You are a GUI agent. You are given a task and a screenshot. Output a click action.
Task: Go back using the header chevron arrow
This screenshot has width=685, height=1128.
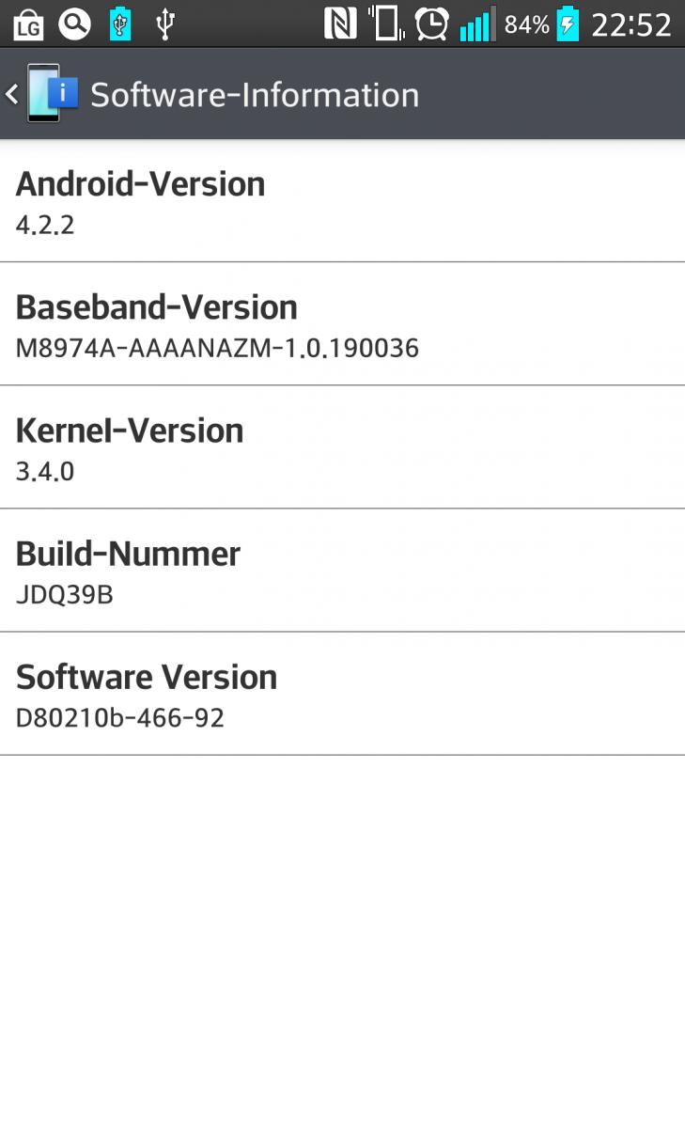(x=11, y=94)
